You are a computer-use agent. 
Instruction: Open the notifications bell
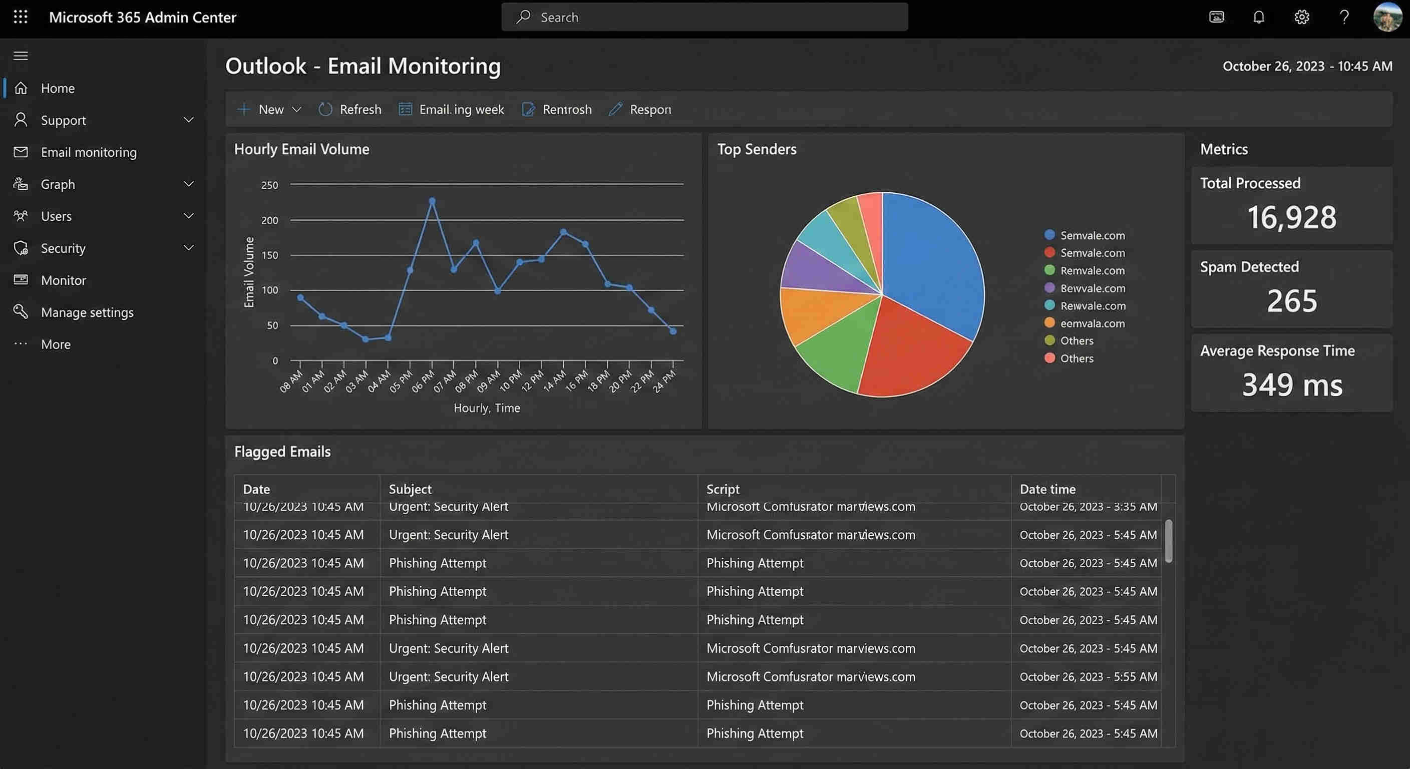pos(1259,17)
